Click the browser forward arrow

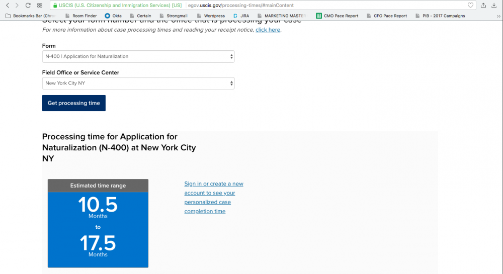[17, 6]
